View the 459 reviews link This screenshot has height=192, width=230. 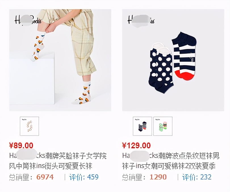84,177
